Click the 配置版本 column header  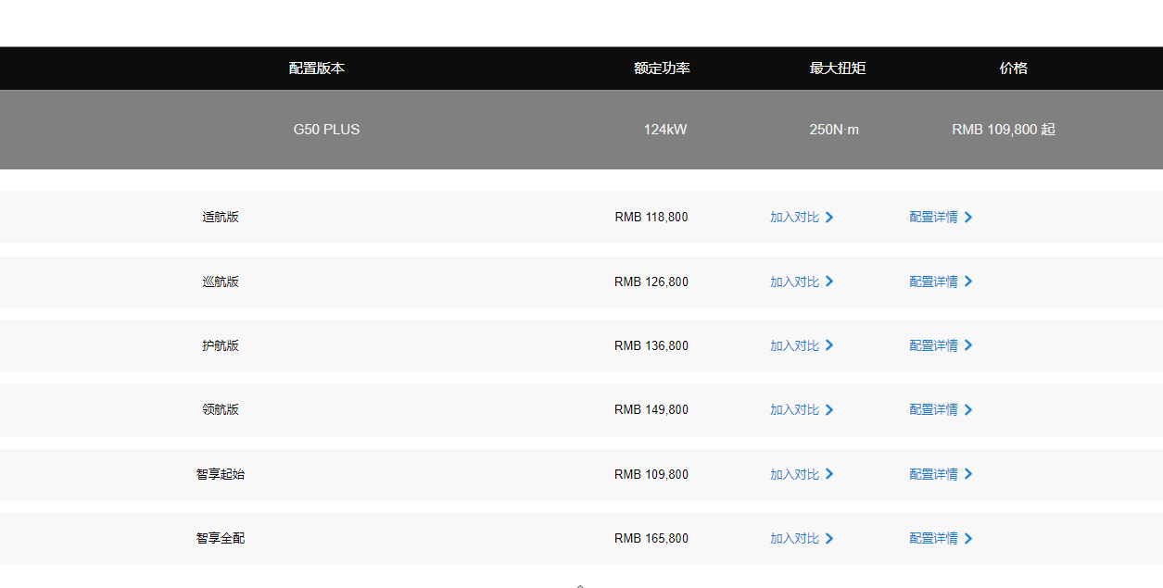pyautogui.click(x=317, y=69)
